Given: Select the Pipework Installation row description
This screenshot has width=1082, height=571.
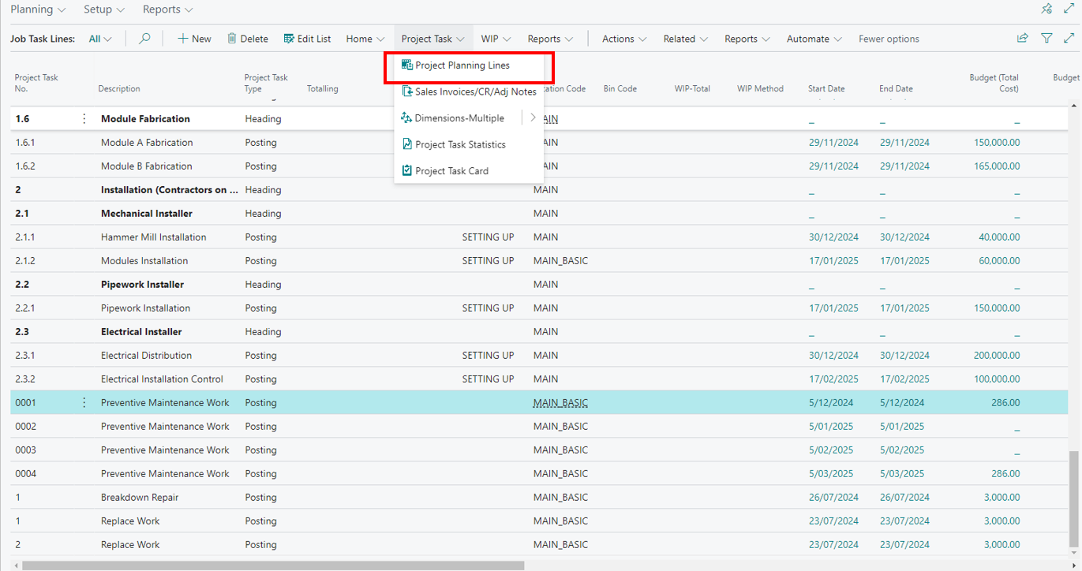Looking at the screenshot, I should click(x=145, y=308).
